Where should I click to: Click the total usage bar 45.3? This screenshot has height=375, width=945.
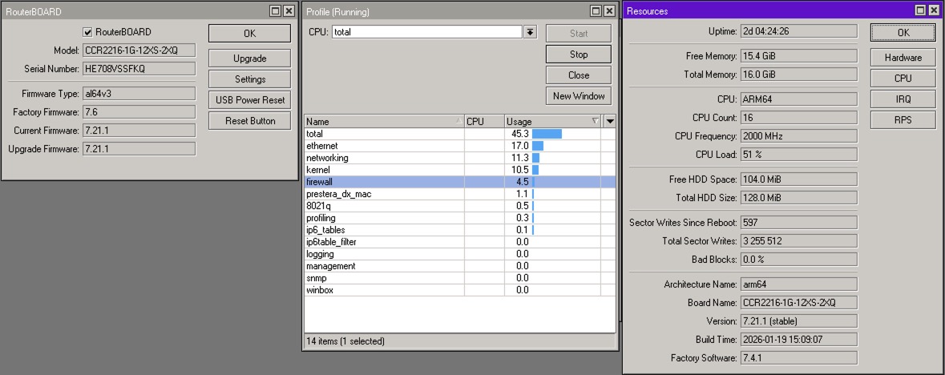(x=547, y=134)
